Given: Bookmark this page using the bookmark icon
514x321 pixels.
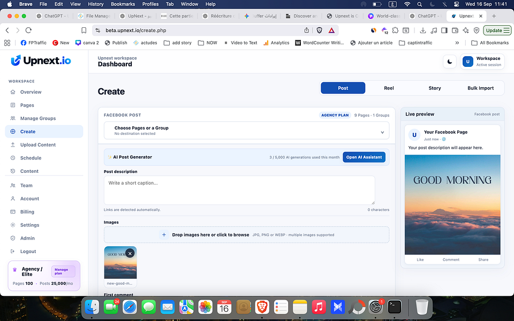Looking at the screenshot, I should click(x=84, y=30).
